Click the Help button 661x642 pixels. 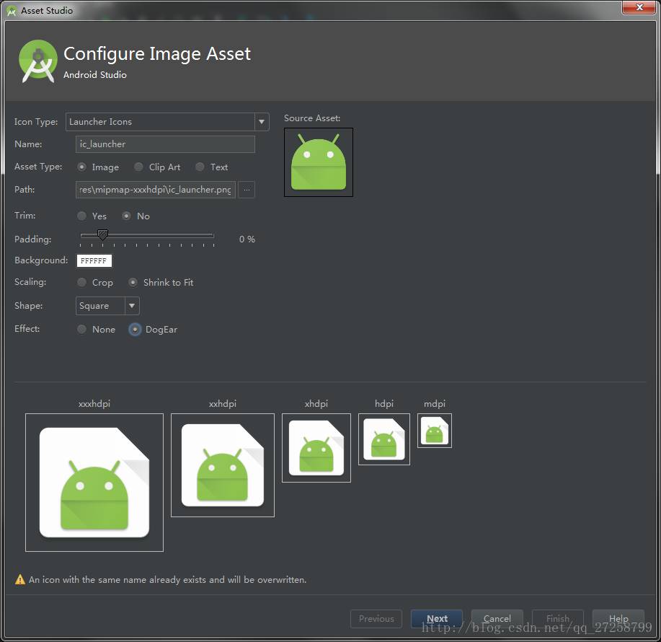(618, 619)
